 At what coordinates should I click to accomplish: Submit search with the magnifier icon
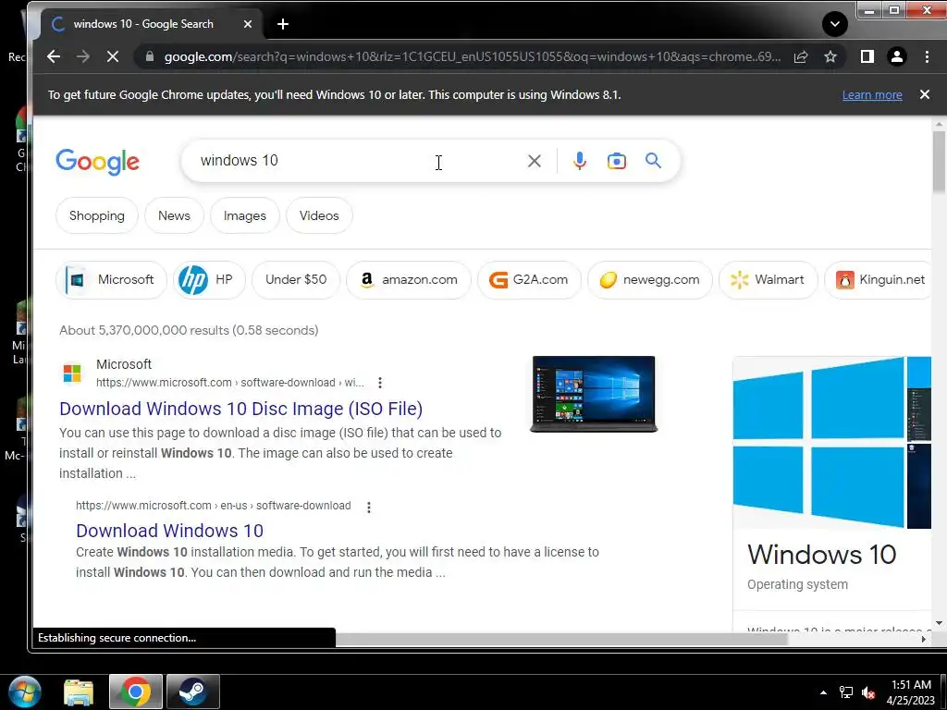[x=653, y=161]
